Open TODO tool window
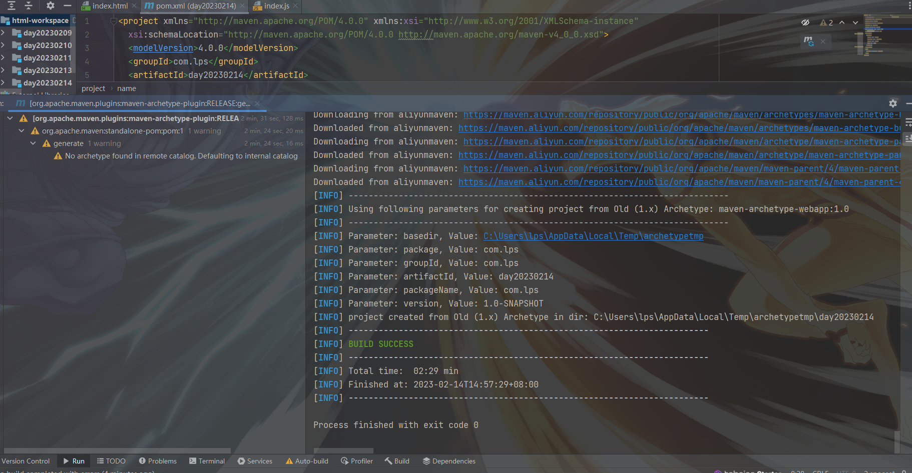 111,461
